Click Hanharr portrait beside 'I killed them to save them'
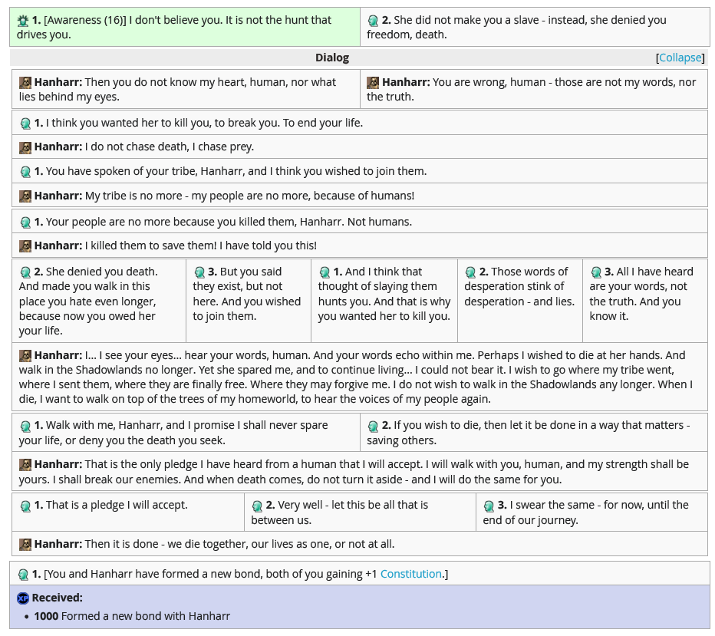The height and width of the screenshot is (636, 715). pyautogui.click(x=25, y=246)
